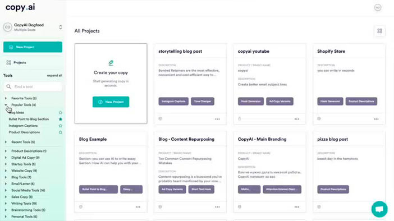Select Product Descriptions under Popular Tools
Screen dimensions: 394x221
[24, 132]
